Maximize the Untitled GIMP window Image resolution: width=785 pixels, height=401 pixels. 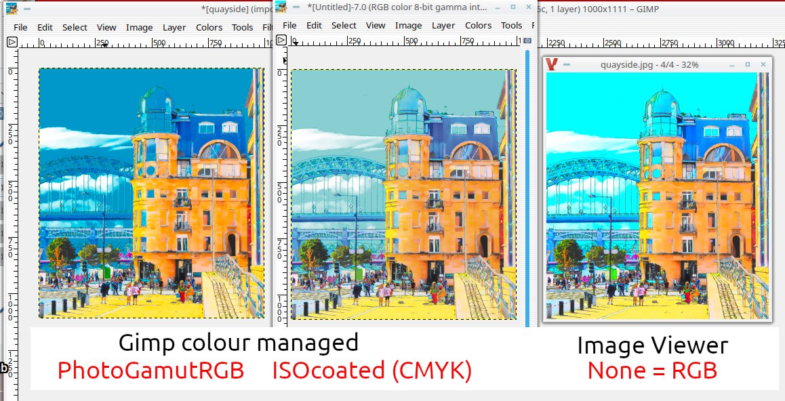(512, 7)
